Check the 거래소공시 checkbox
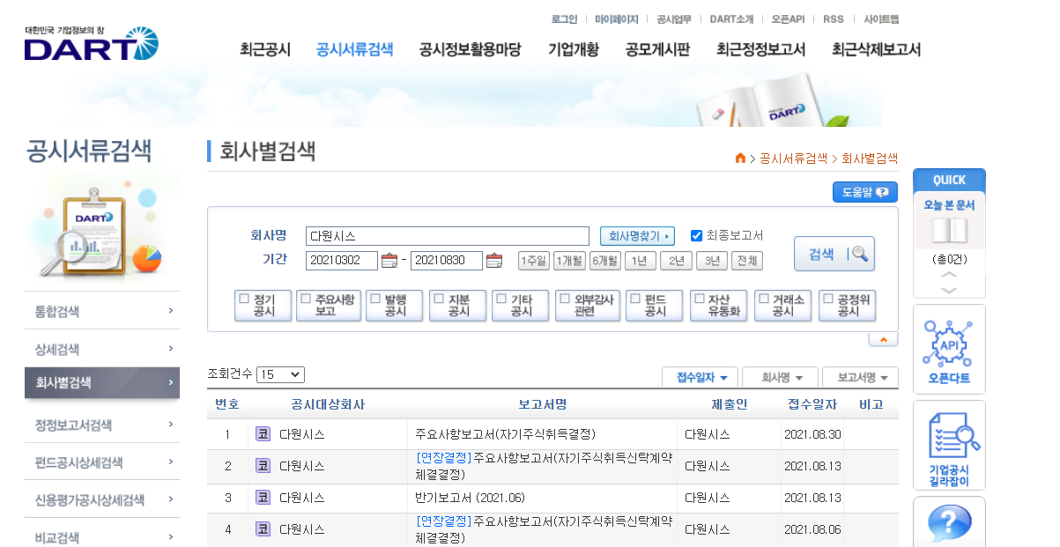This screenshot has width=1060, height=547. tap(764, 299)
